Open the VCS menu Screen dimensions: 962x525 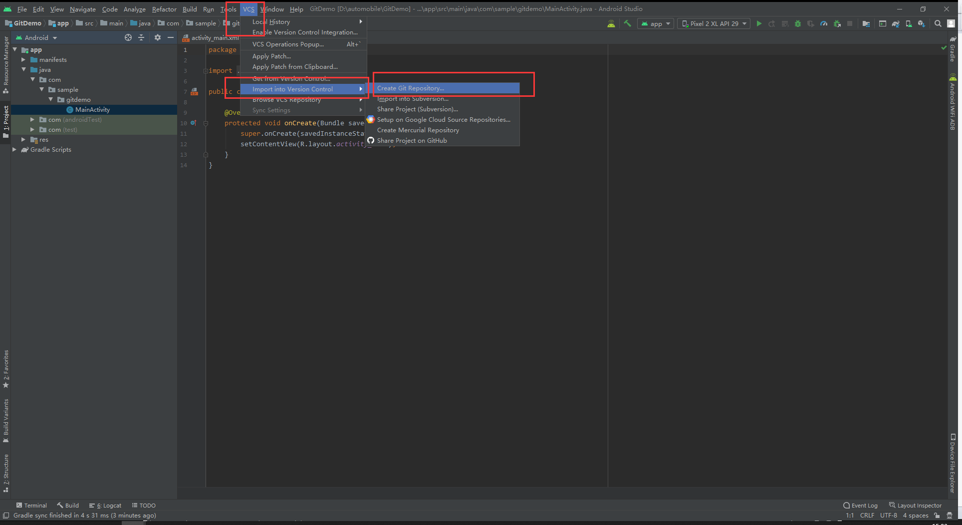coord(248,9)
